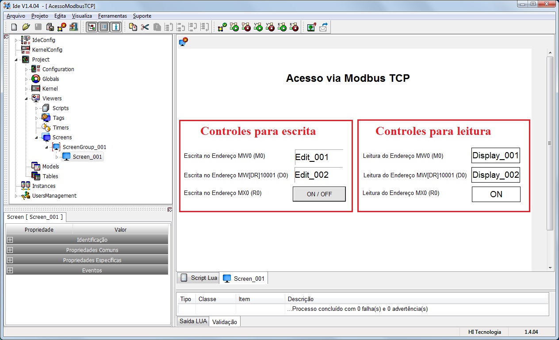This screenshot has width=559, height=340.
Task: Click the Valor column header in properties
Action: 120,229
